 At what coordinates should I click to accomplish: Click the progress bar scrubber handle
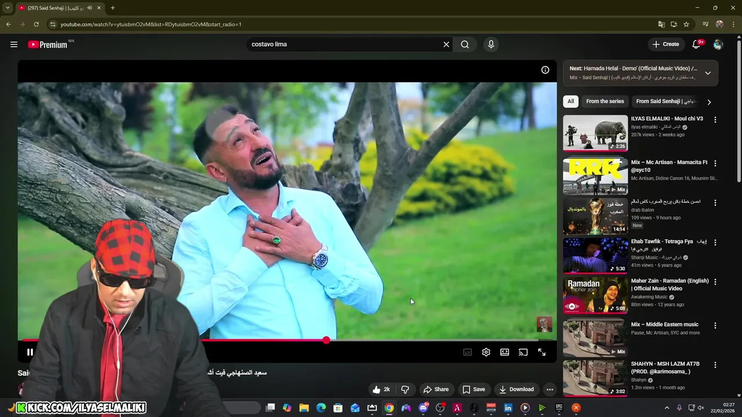(326, 341)
